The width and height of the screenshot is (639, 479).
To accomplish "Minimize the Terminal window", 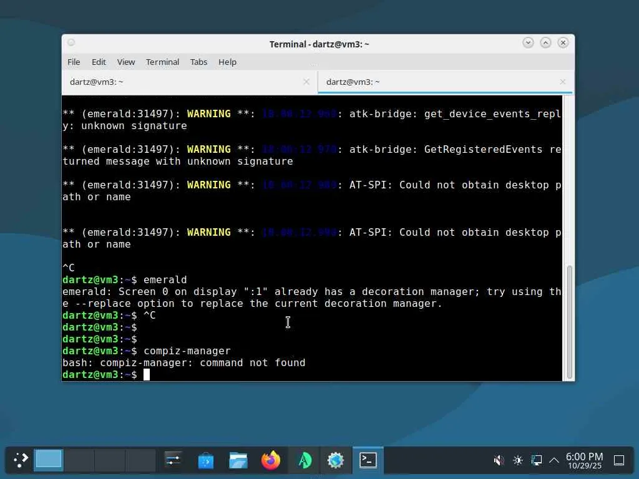I will (x=528, y=43).
